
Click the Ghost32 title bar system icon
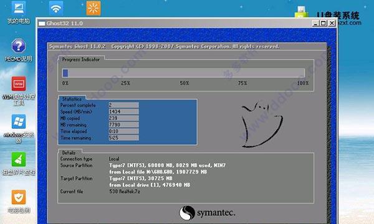(x=42, y=23)
